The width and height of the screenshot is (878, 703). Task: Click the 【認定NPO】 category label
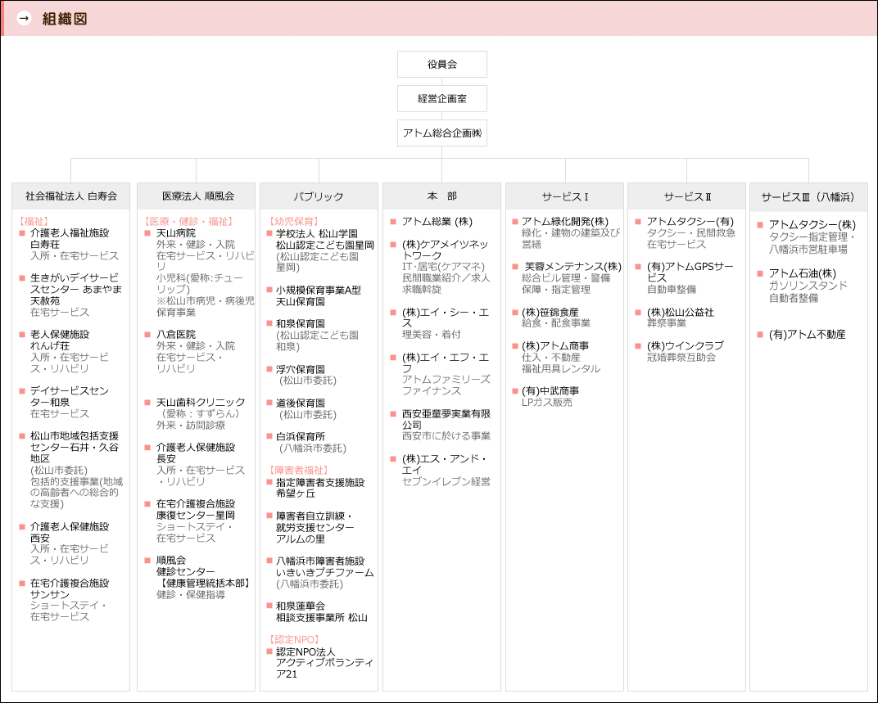[x=294, y=639]
